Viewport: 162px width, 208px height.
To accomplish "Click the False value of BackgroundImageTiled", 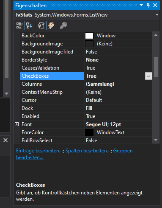I will (x=91, y=52).
